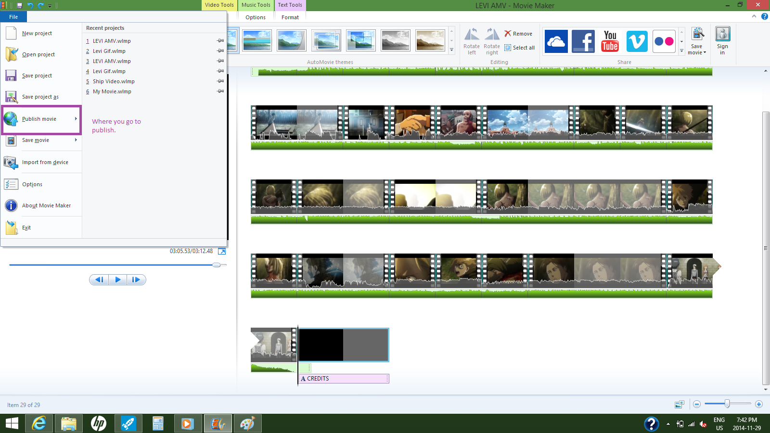
Task: Switch to the Video Tools tab
Action: (219, 5)
